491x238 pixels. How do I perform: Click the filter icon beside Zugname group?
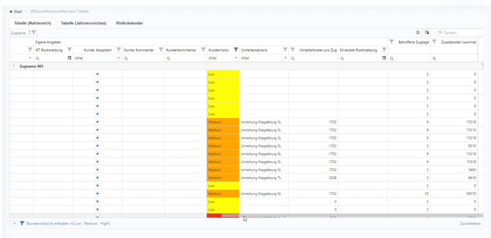34,33
